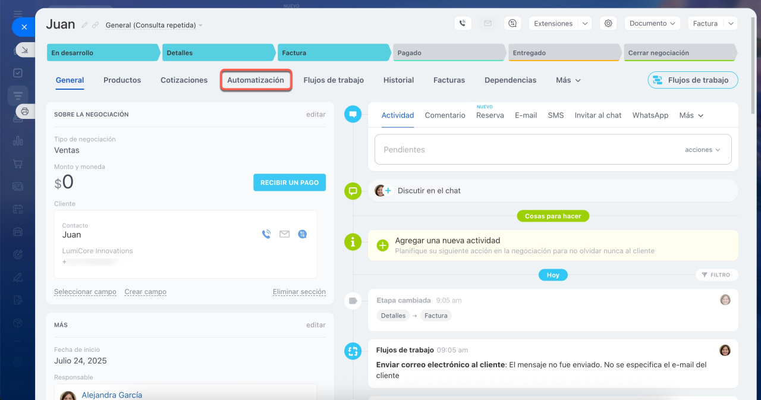Set stage to Factura
The width and height of the screenshot is (761, 400).
click(x=334, y=53)
